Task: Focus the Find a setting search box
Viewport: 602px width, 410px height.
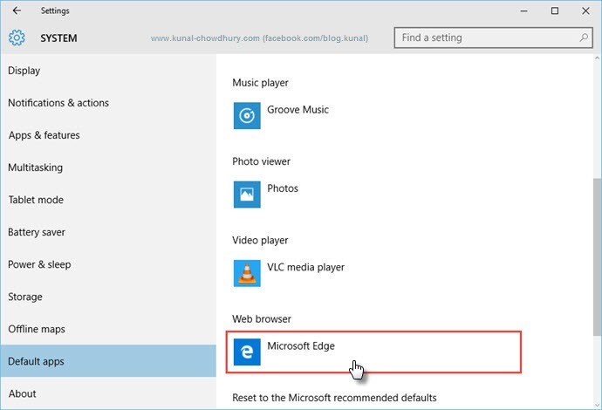Action: coord(493,38)
